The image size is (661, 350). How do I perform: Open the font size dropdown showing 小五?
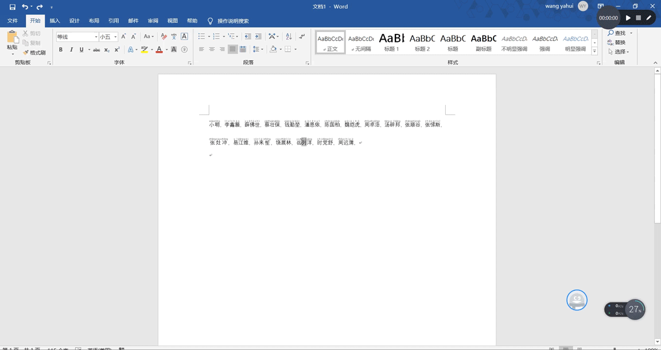point(115,37)
